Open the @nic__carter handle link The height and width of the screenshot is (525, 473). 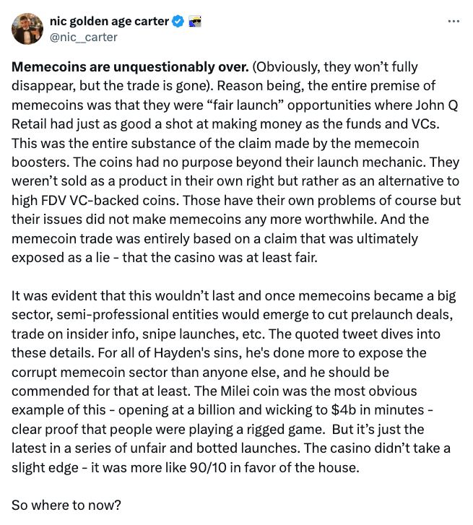point(83,37)
